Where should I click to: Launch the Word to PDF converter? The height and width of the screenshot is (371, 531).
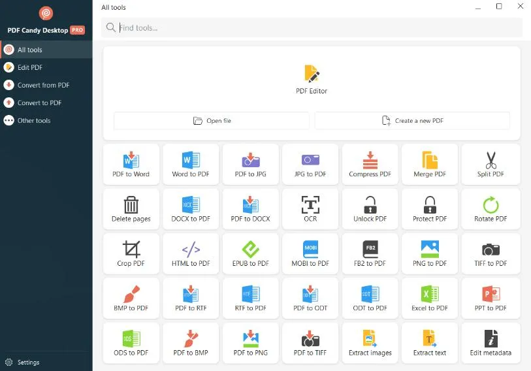pyautogui.click(x=191, y=165)
